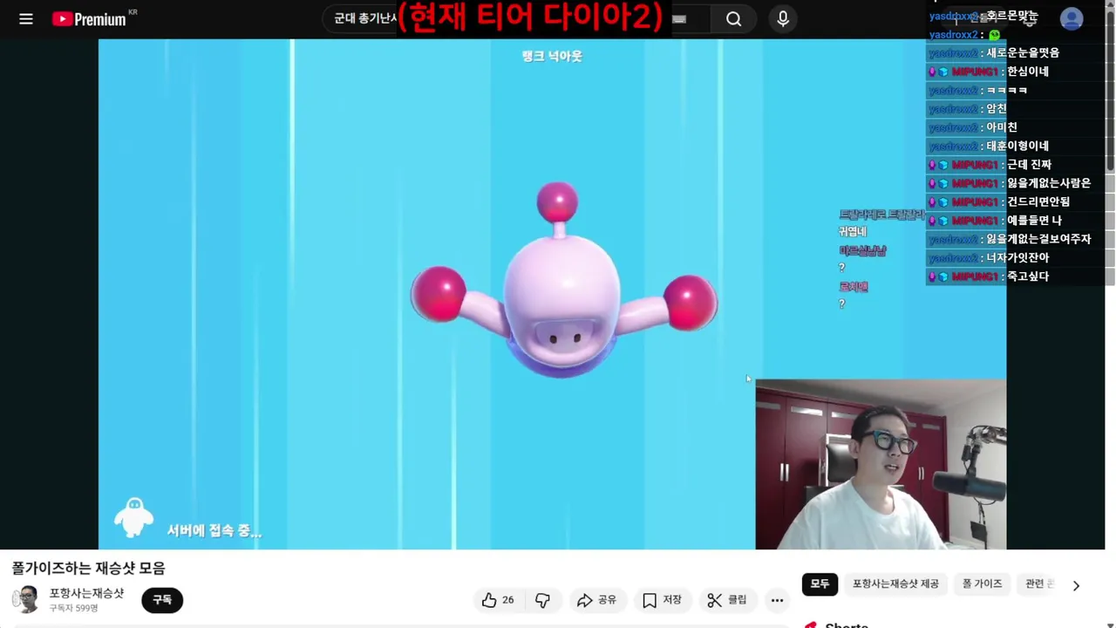Click chat message 한심이네
The width and height of the screenshot is (1116, 628).
click(1027, 72)
